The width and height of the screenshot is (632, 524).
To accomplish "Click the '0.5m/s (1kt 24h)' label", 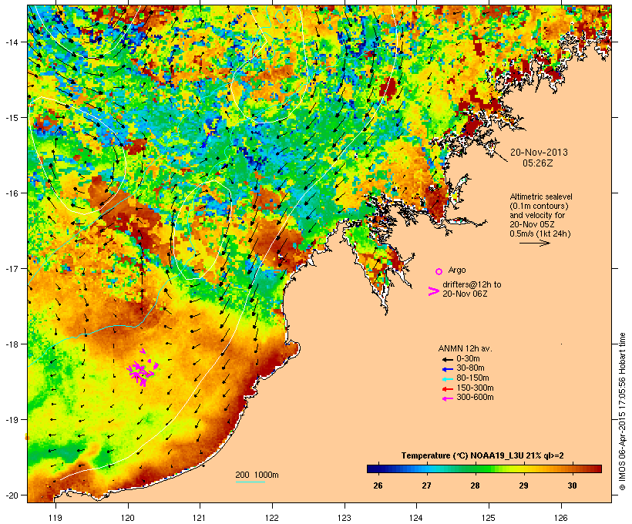I will click(x=540, y=233).
